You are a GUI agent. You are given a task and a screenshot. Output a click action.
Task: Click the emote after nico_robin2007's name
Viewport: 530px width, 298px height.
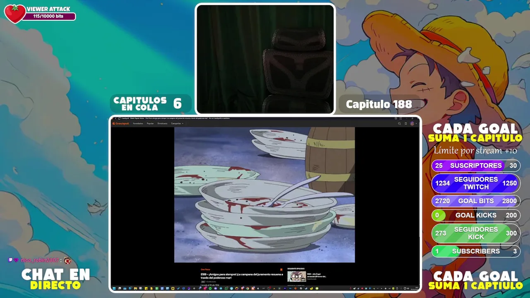pos(67,260)
